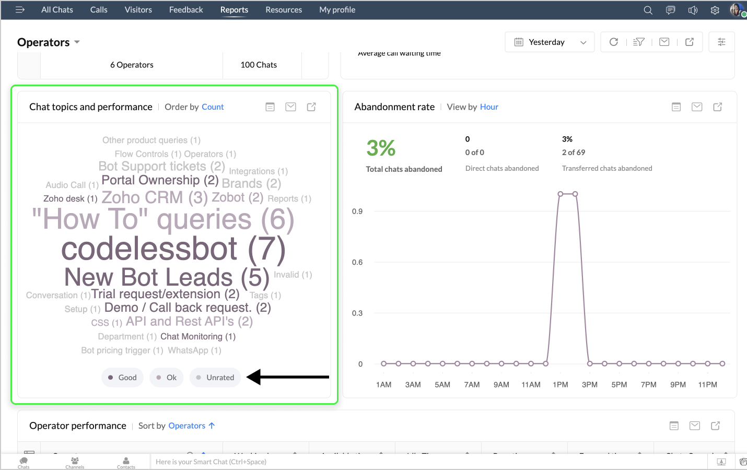Open the Channels icon in bottom bar
747x470 pixels.
pos(75,463)
